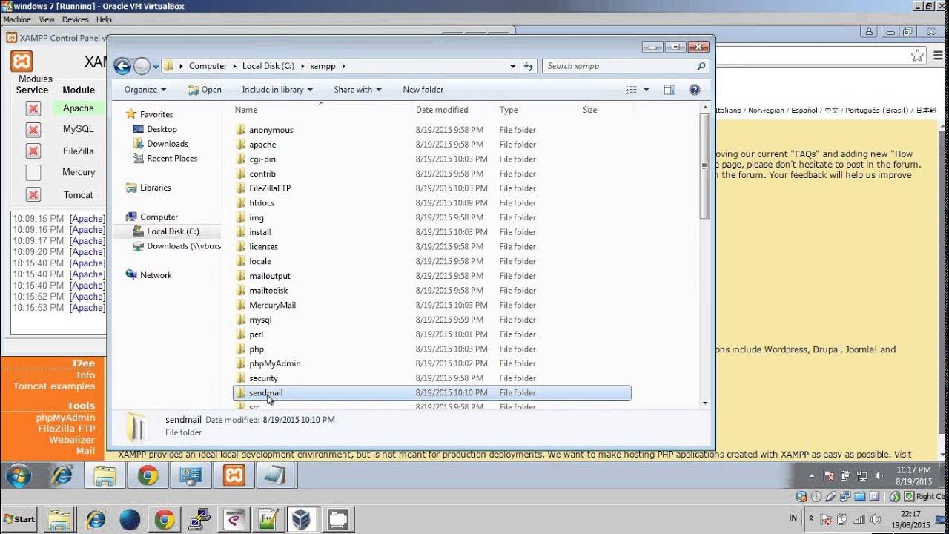Select the mysql folder row
Screen dimensions: 949x534
point(431,320)
